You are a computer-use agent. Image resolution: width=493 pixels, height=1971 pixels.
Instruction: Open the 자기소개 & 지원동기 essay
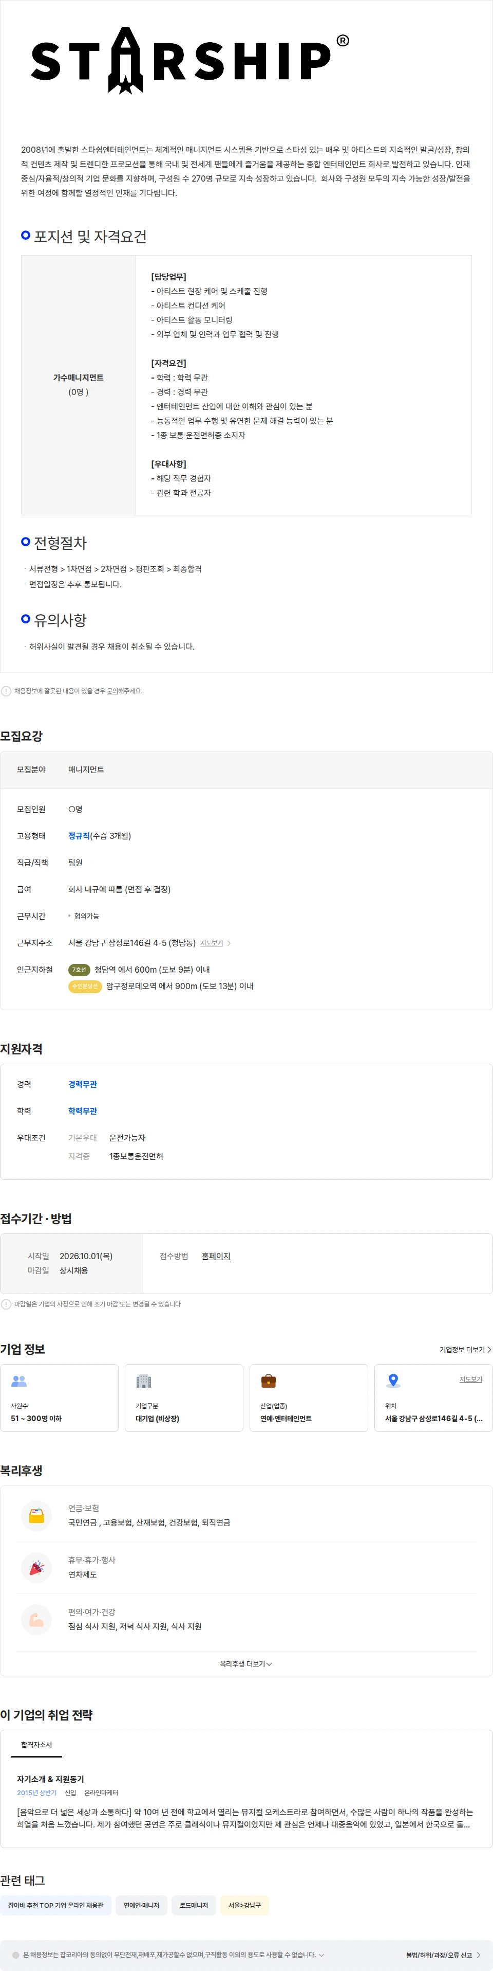(x=50, y=1779)
